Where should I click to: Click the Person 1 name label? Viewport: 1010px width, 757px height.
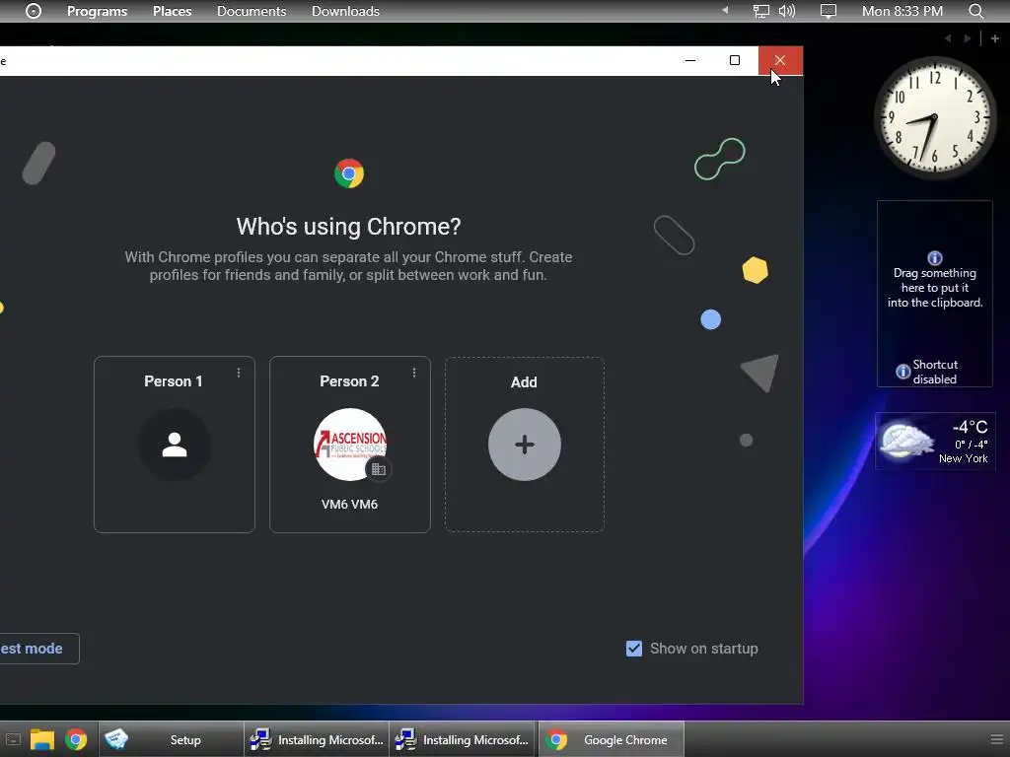point(174,381)
